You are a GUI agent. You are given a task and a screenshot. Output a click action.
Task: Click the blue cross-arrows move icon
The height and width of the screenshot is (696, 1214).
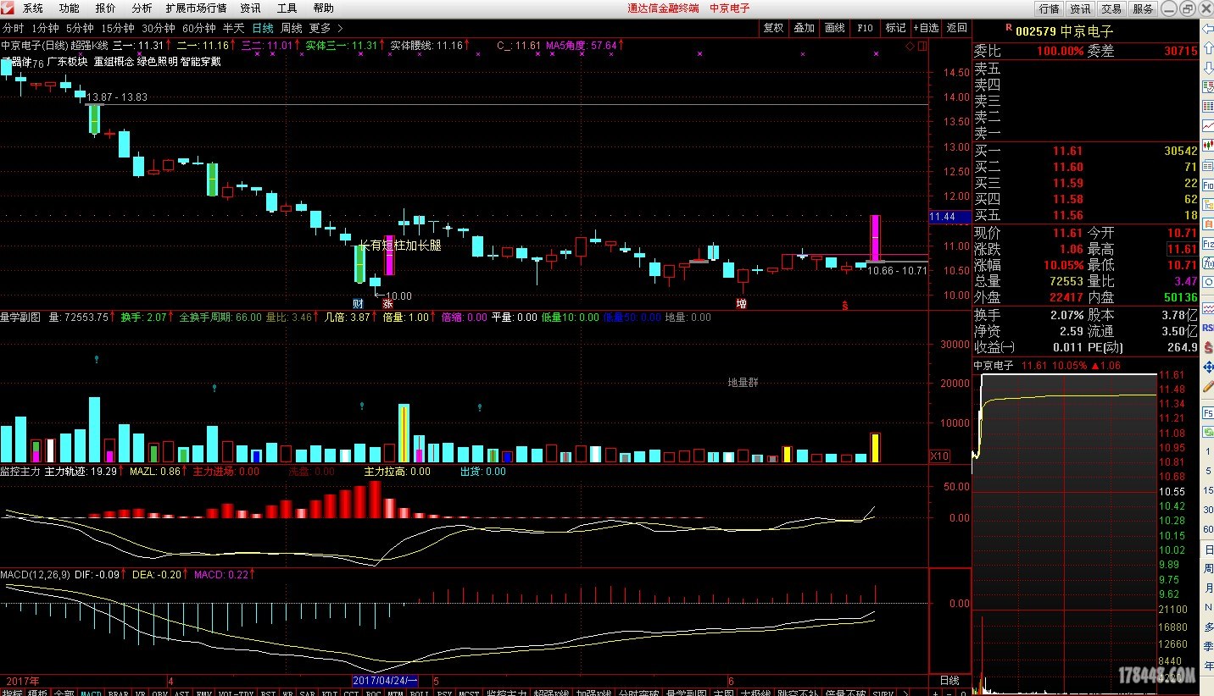(1207, 368)
